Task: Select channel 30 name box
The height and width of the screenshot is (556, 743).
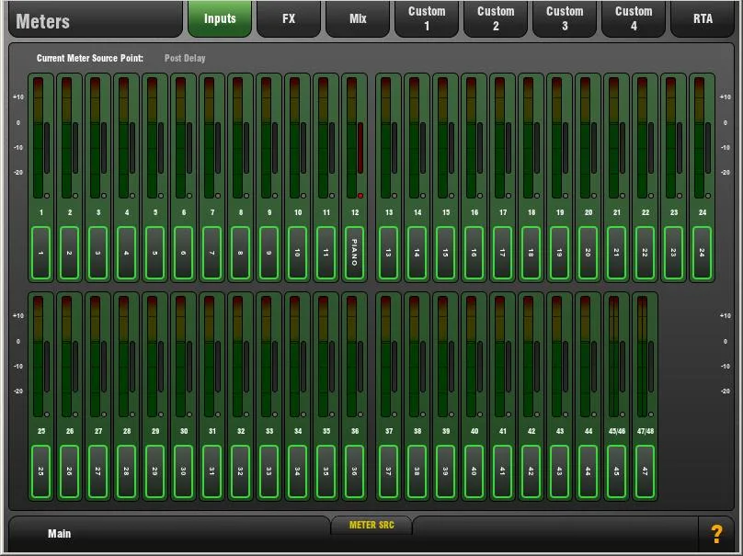Action: (x=183, y=471)
